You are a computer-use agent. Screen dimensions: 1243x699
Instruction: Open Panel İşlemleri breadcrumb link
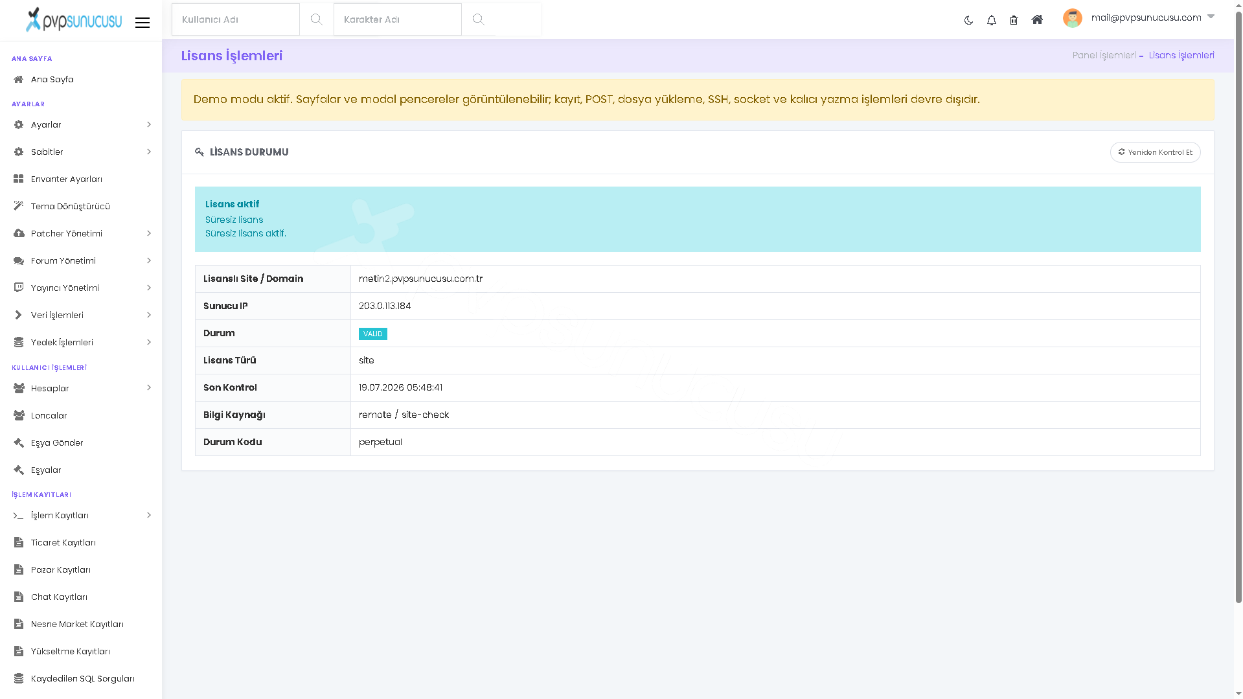[x=1104, y=55]
